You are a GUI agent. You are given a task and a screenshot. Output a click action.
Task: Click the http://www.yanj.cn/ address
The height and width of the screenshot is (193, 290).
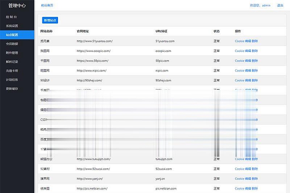pyautogui.click(x=90, y=179)
